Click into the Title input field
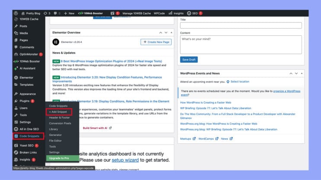 241,26
